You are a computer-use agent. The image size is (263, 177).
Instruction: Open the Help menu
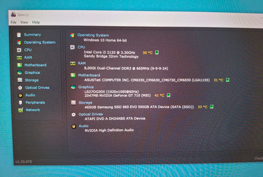click(x=36, y=22)
